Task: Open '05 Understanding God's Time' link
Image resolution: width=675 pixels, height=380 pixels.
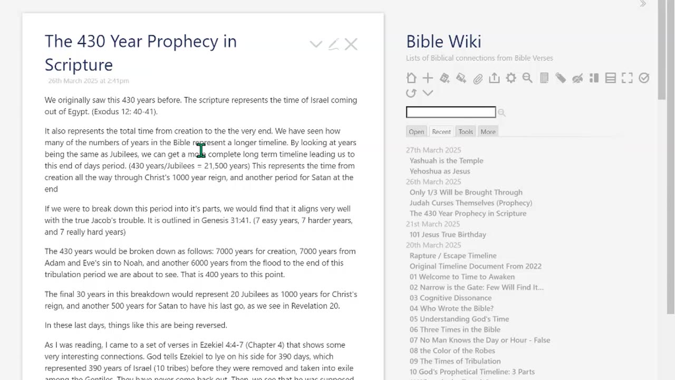Action: [459, 319]
